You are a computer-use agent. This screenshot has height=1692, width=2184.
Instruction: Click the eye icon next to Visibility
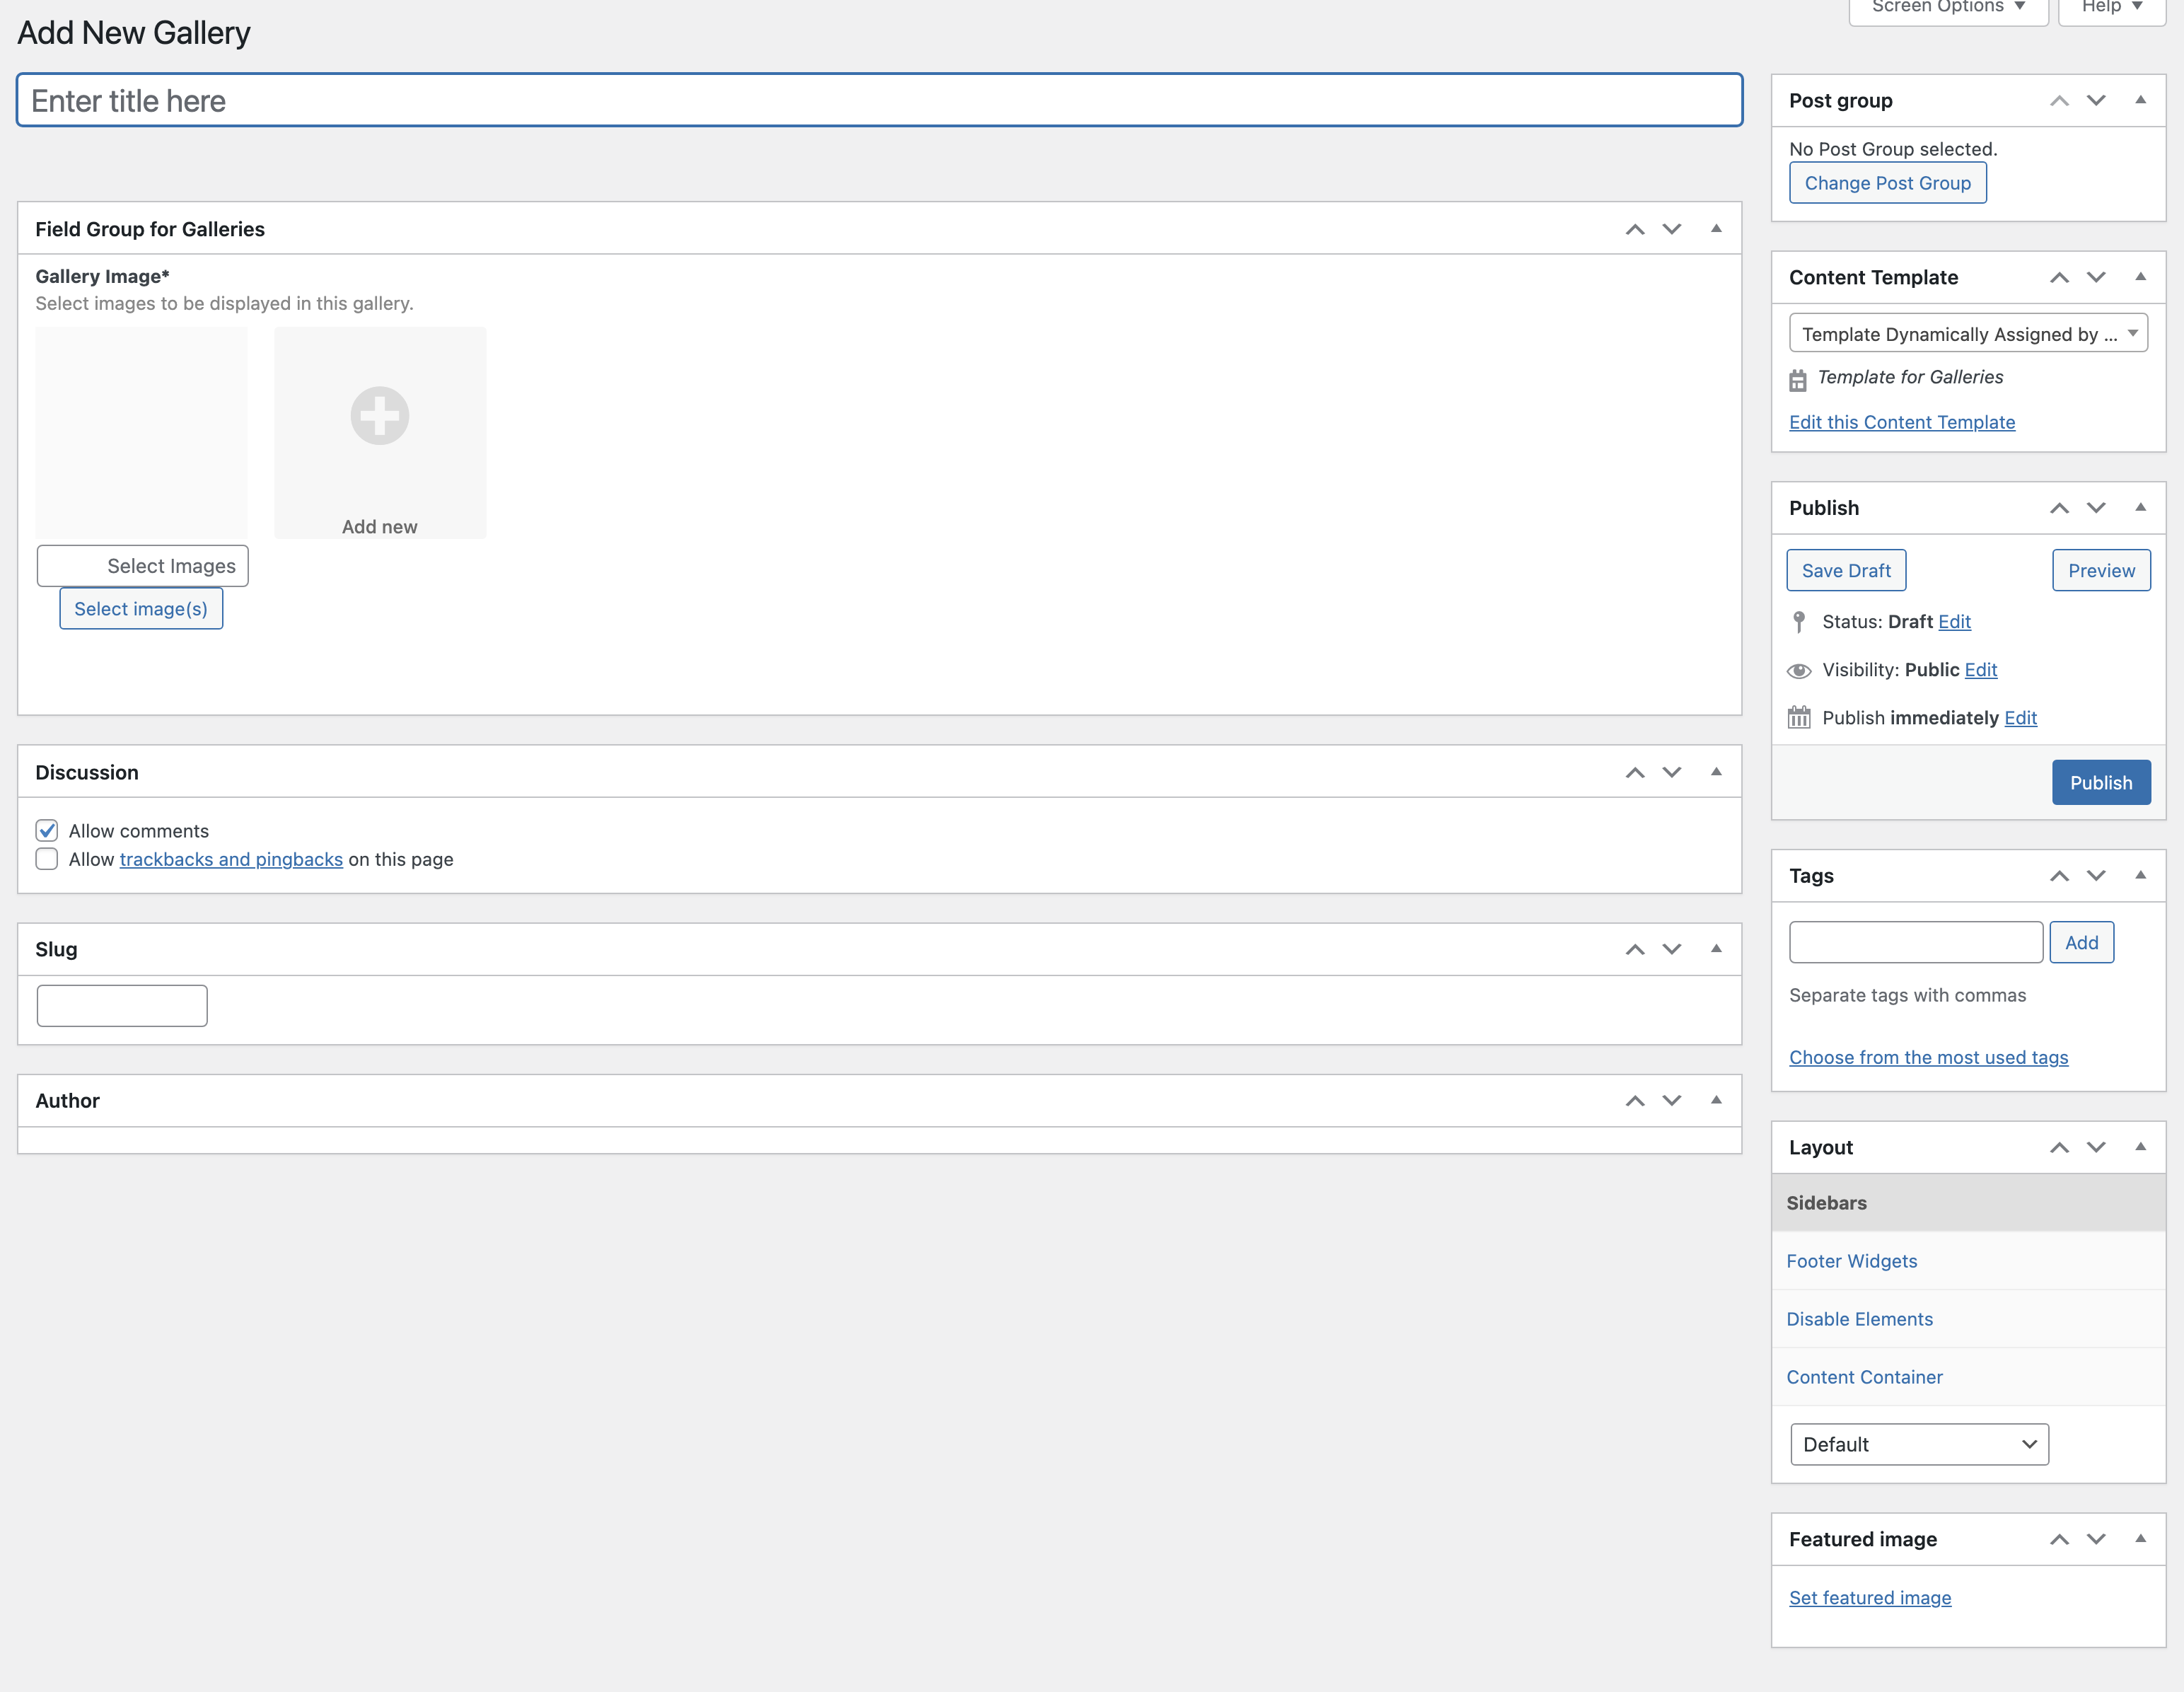(1799, 670)
